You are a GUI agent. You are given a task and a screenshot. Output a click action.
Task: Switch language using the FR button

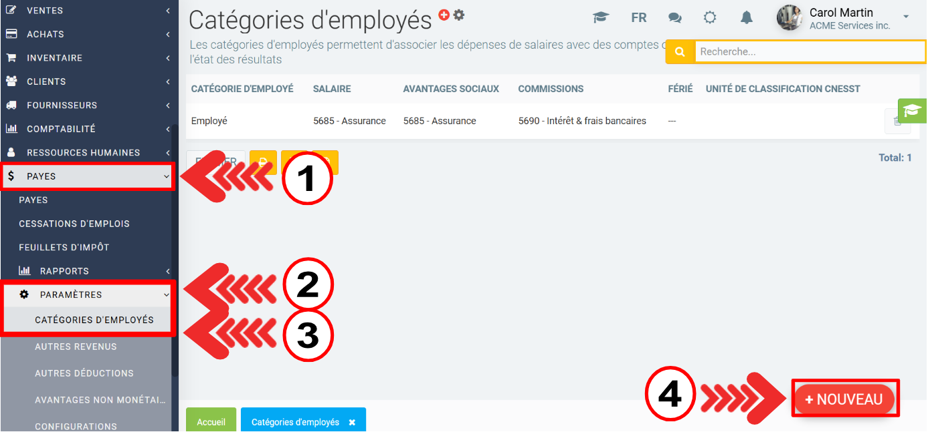click(639, 18)
